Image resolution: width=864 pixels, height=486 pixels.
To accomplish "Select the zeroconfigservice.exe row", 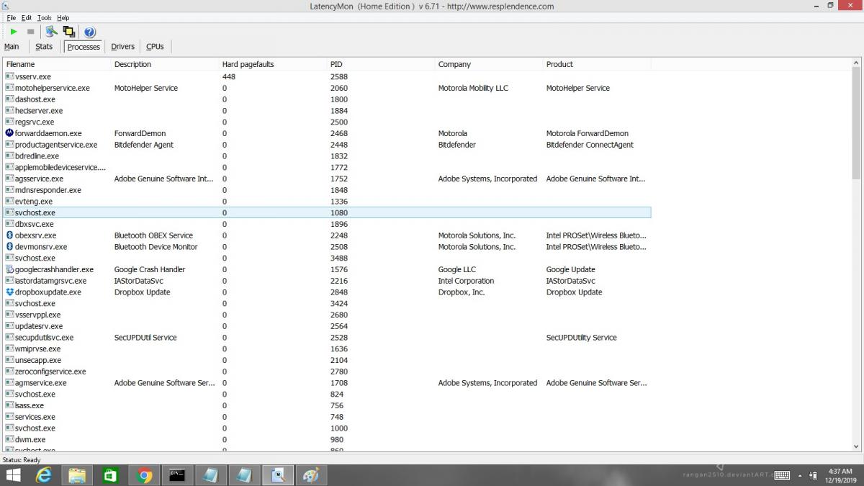I will tap(327, 372).
